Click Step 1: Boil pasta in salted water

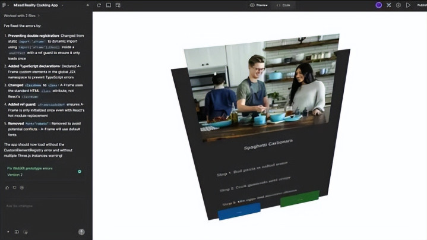(252, 169)
